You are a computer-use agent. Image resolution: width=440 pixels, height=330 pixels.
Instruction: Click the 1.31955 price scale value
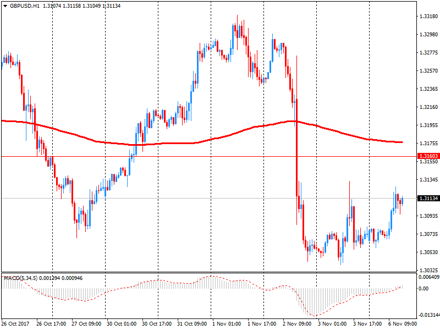428,125
